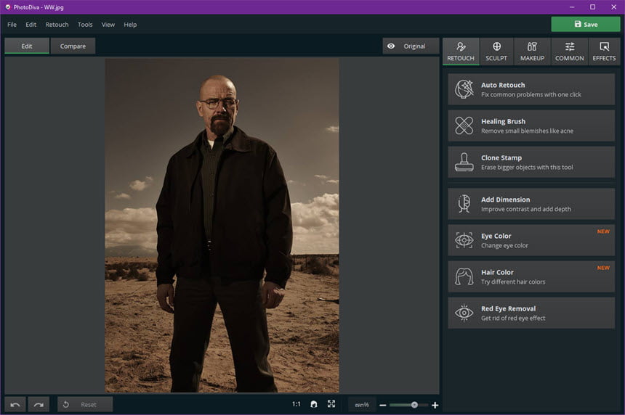
Task: Select the Healing Brush tool
Action: (531, 126)
